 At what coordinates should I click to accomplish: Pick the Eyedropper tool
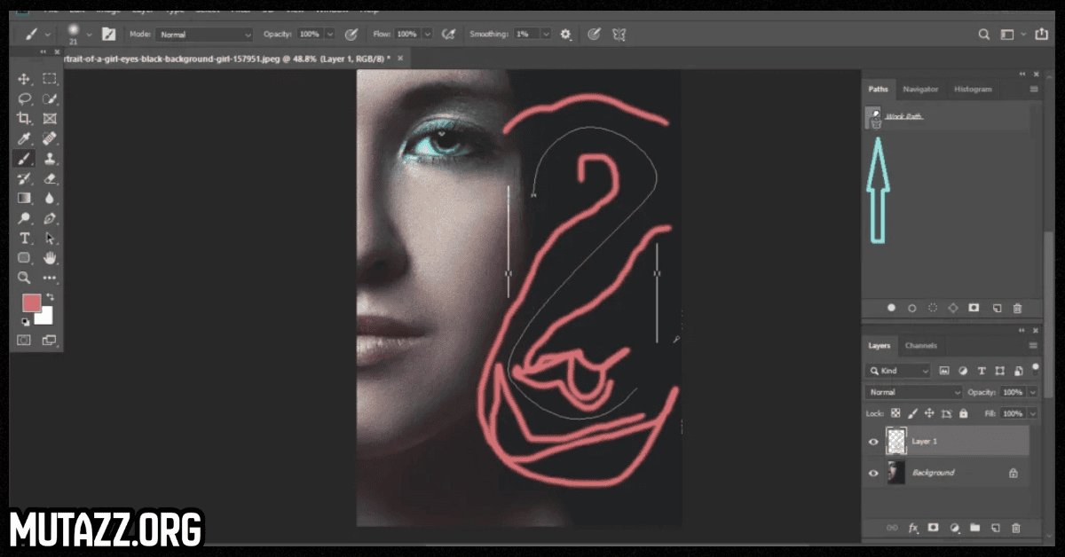[25, 139]
